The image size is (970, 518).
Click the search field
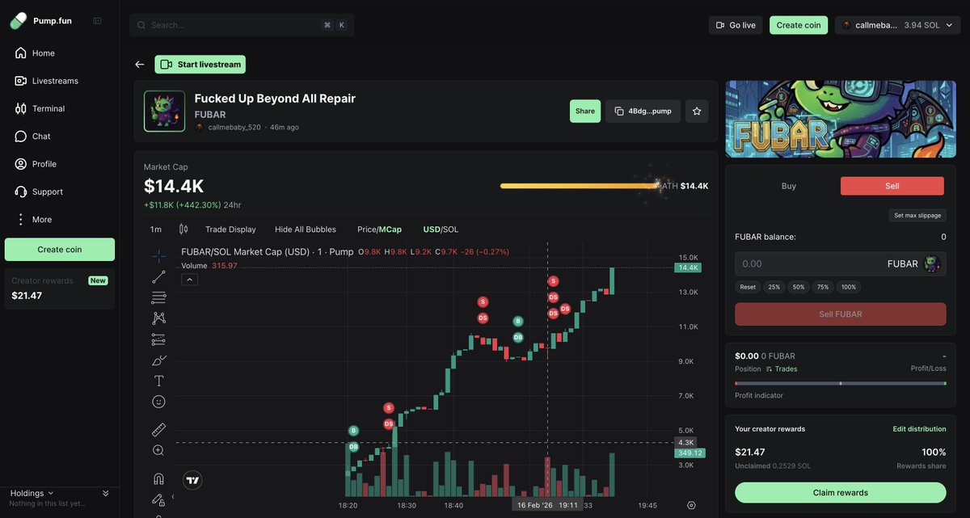coord(242,25)
